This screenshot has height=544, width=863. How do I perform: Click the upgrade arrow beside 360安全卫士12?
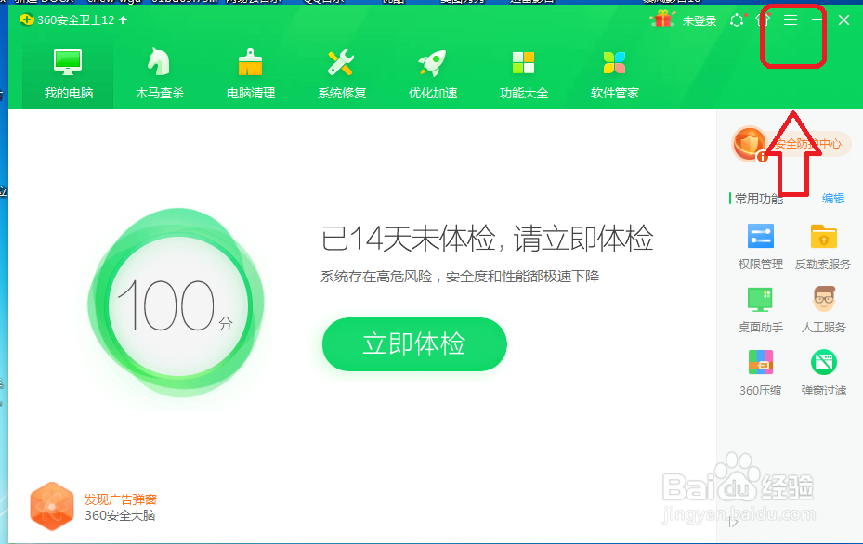tap(124, 19)
